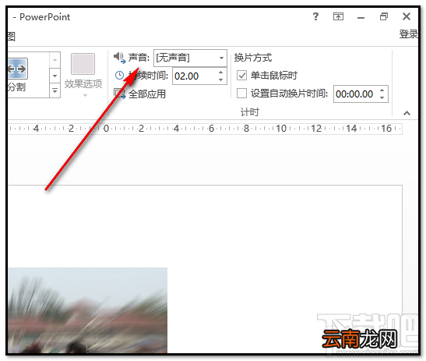Toggle the On Mouse Click (单击鼠标时) checkbox
Image resolution: width=426 pixels, height=361 pixels.
(x=241, y=76)
